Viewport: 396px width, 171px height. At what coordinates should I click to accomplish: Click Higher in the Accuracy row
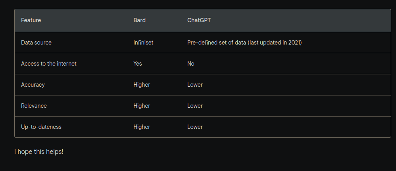point(142,85)
